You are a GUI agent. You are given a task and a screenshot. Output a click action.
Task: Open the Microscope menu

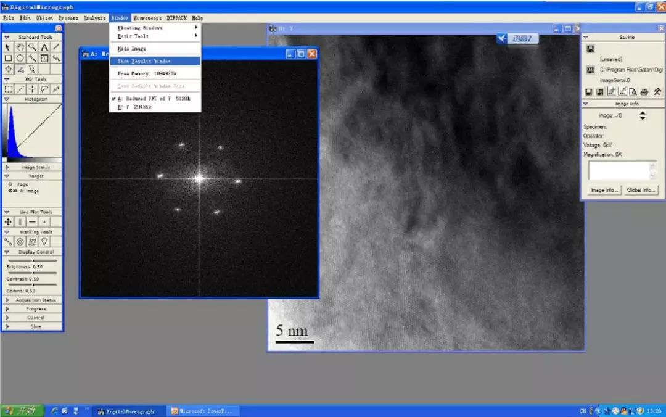(147, 18)
